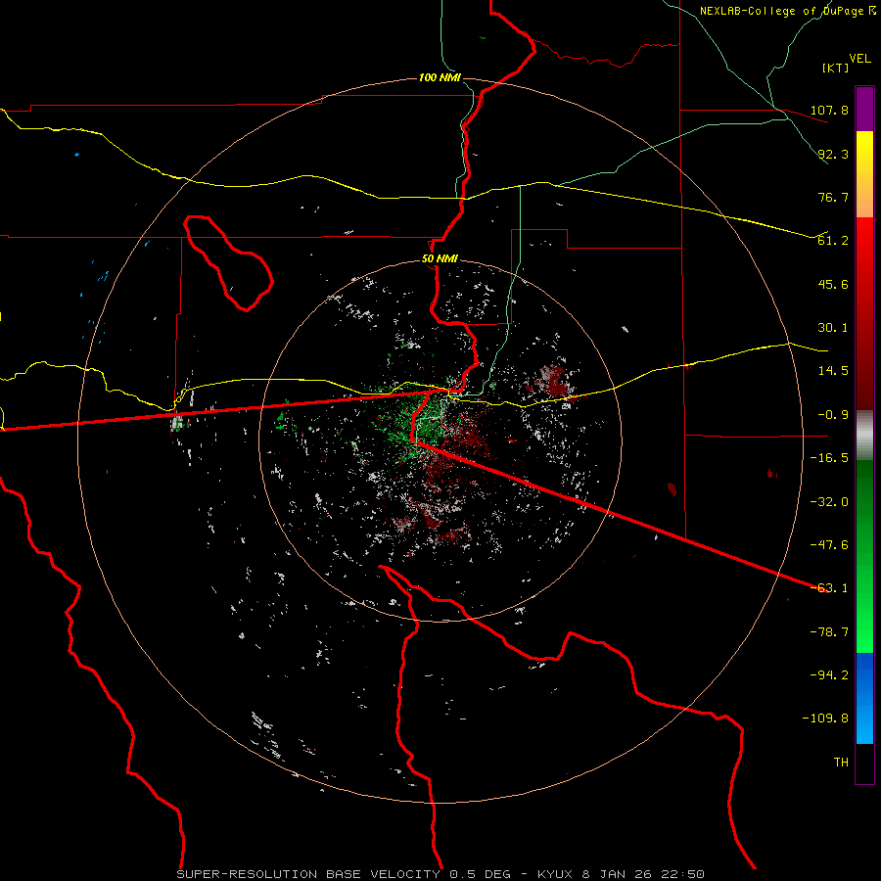The width and height of the screenshot is (881, 881).
Task: Select the -78.7 legend value
Action: pyautogui.click(x=829, y=632)
